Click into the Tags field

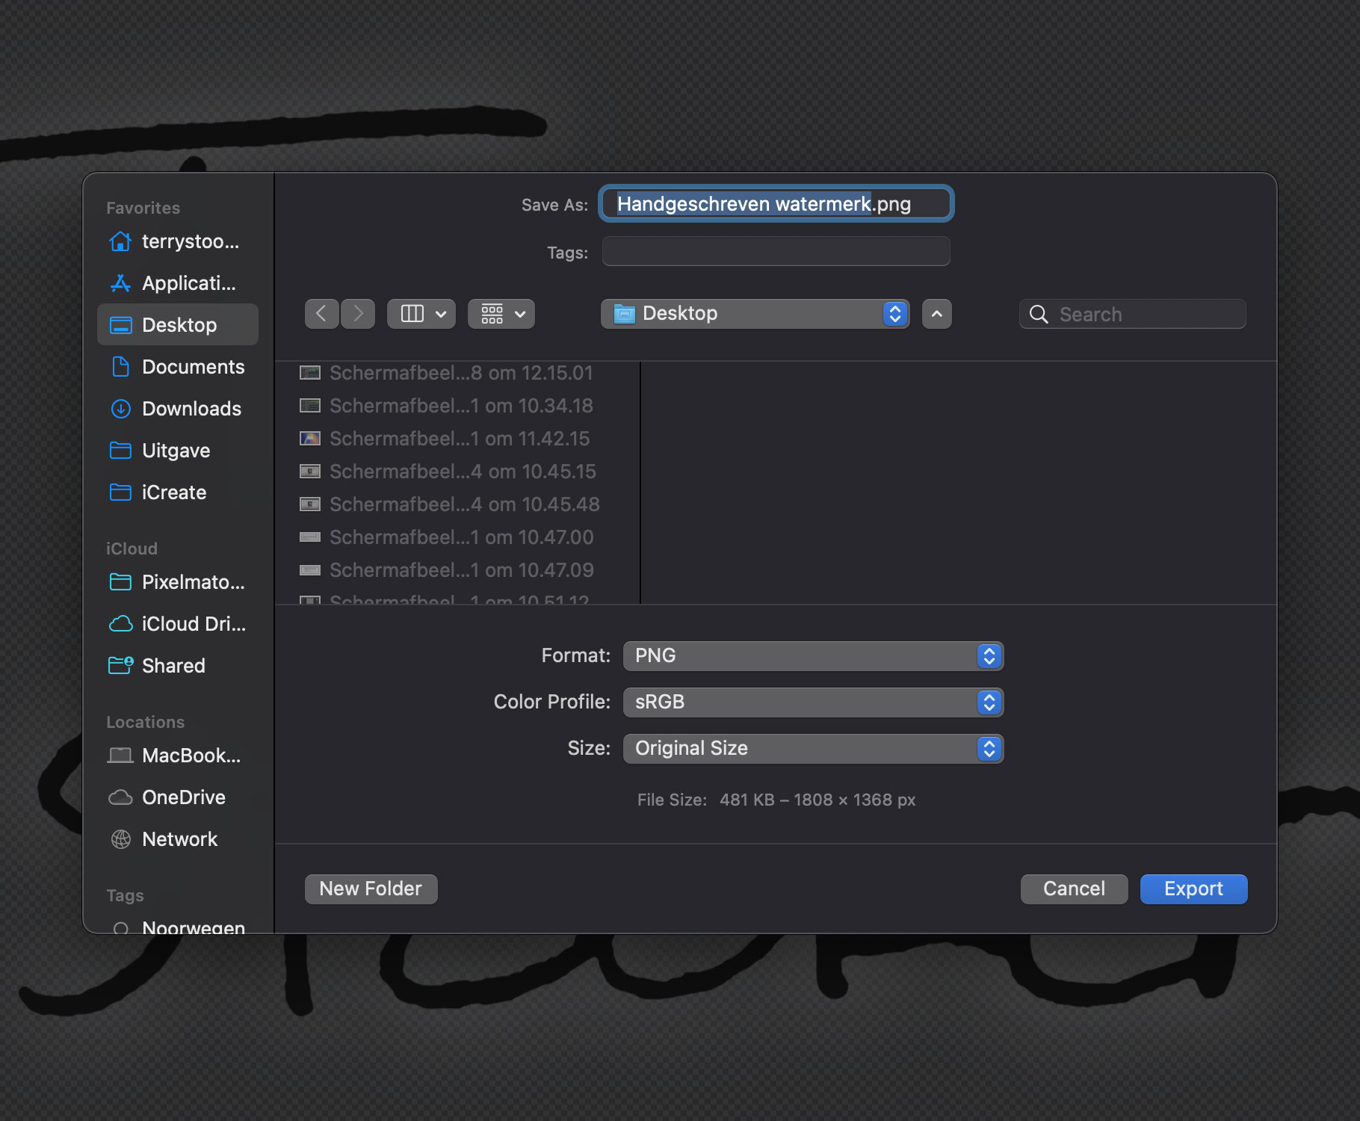pos(776,252)
